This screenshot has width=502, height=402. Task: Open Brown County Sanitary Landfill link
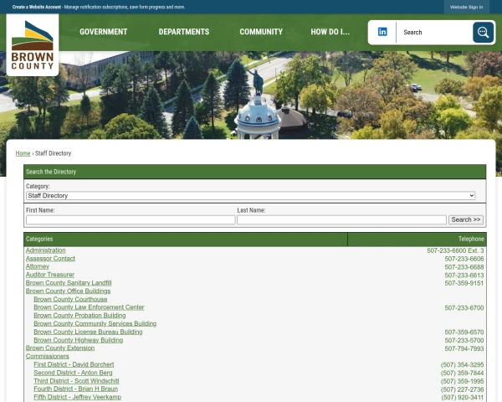(x=69, y=283)
